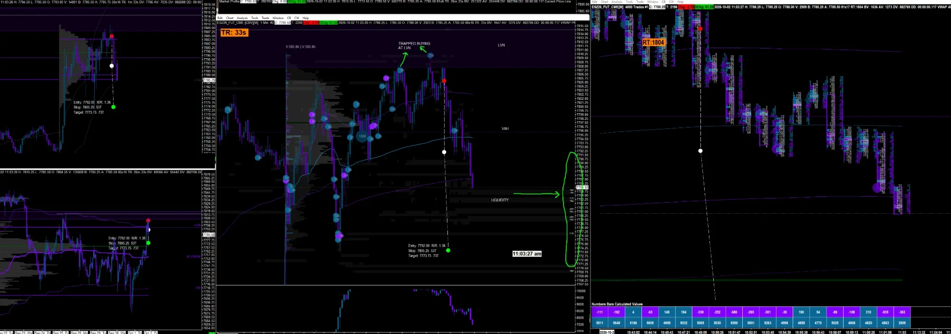Open the CW menu in the 1 Min chart window
951x334 pixels.
pyautogui.click(x=297, y=18)
